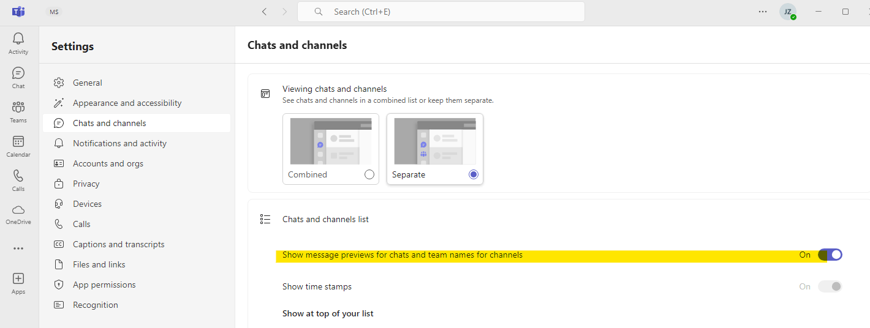Screen dimensions: 870x328
Task: Click the Accounts and orgs card icon
Action: point(59,163)
